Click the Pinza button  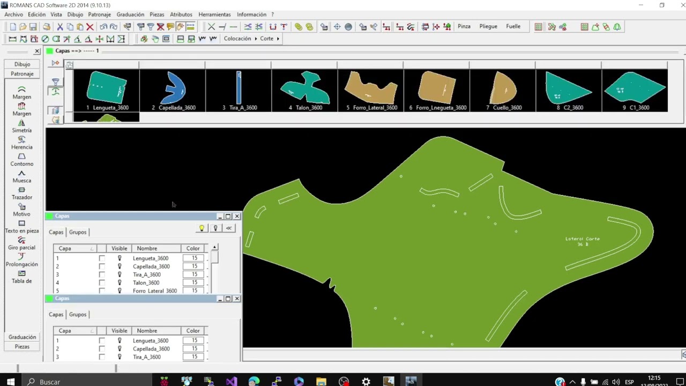pyautogui.click(x=464, y=26)
